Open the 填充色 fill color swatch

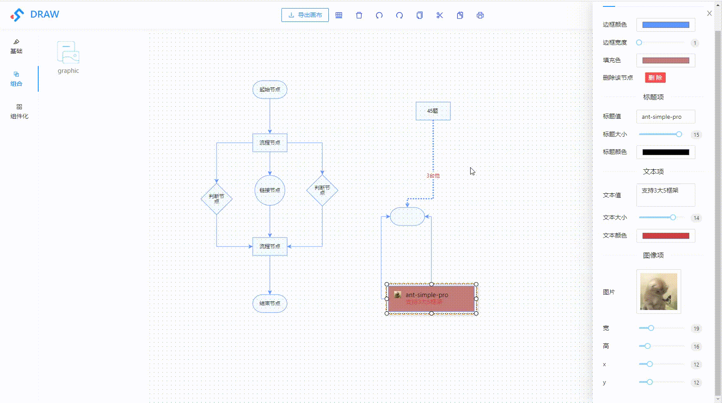coord(665,60)
